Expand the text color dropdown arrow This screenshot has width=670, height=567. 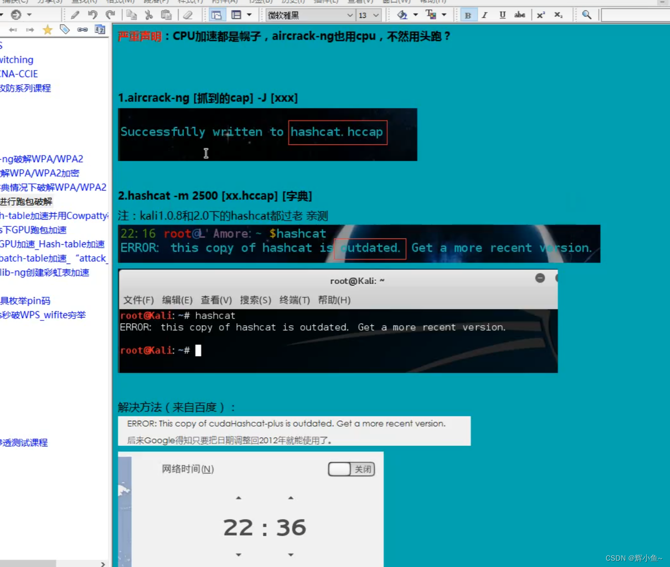(x=444, y=15)
